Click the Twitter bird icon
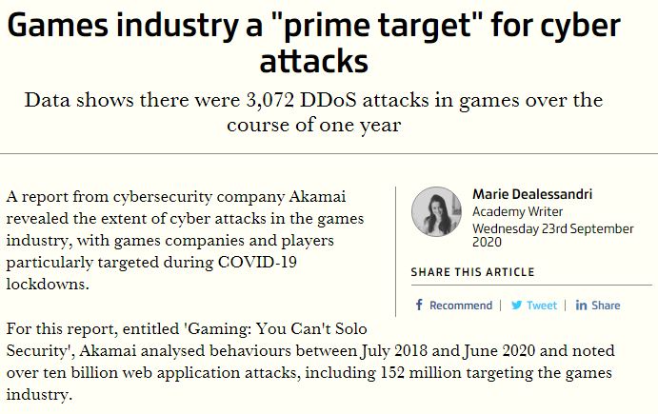 pyautogui.click(x=516, y=306)
